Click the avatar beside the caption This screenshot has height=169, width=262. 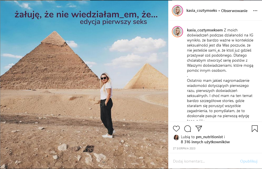click(x=177, y=31)
